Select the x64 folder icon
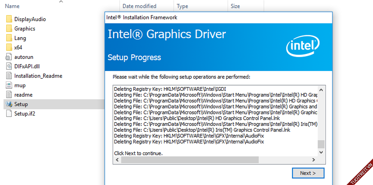The width and height of the screenshot is (373, 185). pyautogui.click(x=9, y=48)
